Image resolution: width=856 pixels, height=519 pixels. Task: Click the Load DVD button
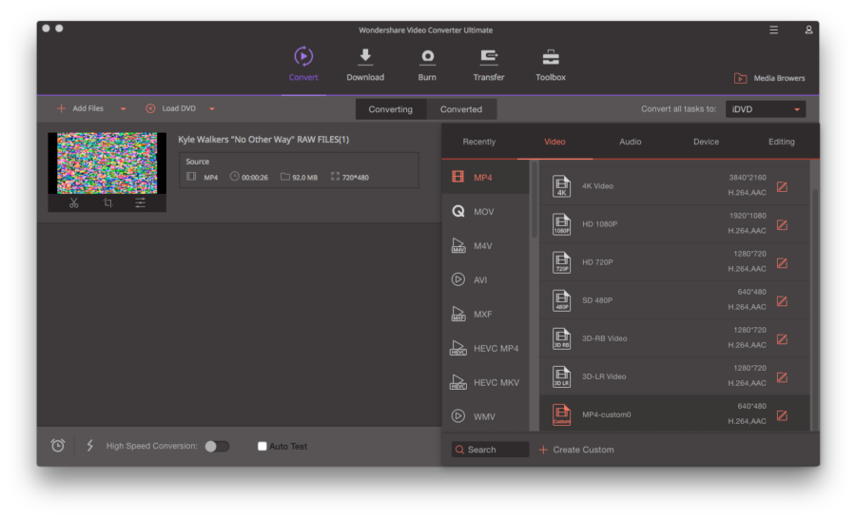tap(171, 108)
